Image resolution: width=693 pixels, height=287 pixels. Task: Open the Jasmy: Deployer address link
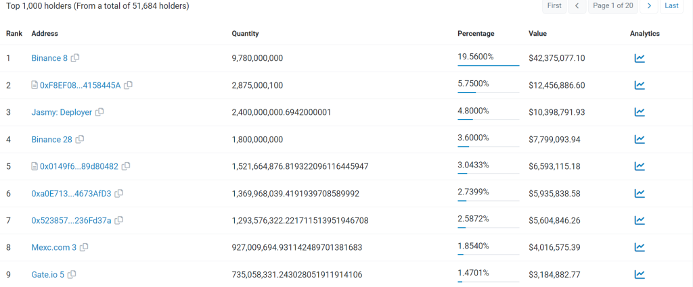click(62, 112)
